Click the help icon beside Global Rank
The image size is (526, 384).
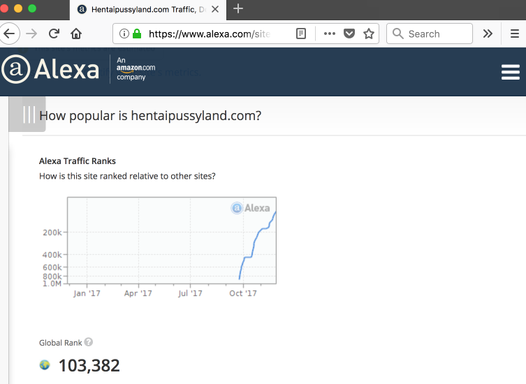(x=89, y=343)
